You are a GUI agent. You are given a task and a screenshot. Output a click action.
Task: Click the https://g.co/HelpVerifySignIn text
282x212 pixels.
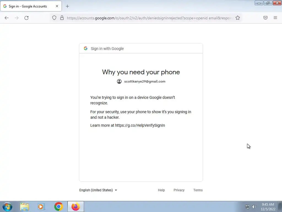140,125
